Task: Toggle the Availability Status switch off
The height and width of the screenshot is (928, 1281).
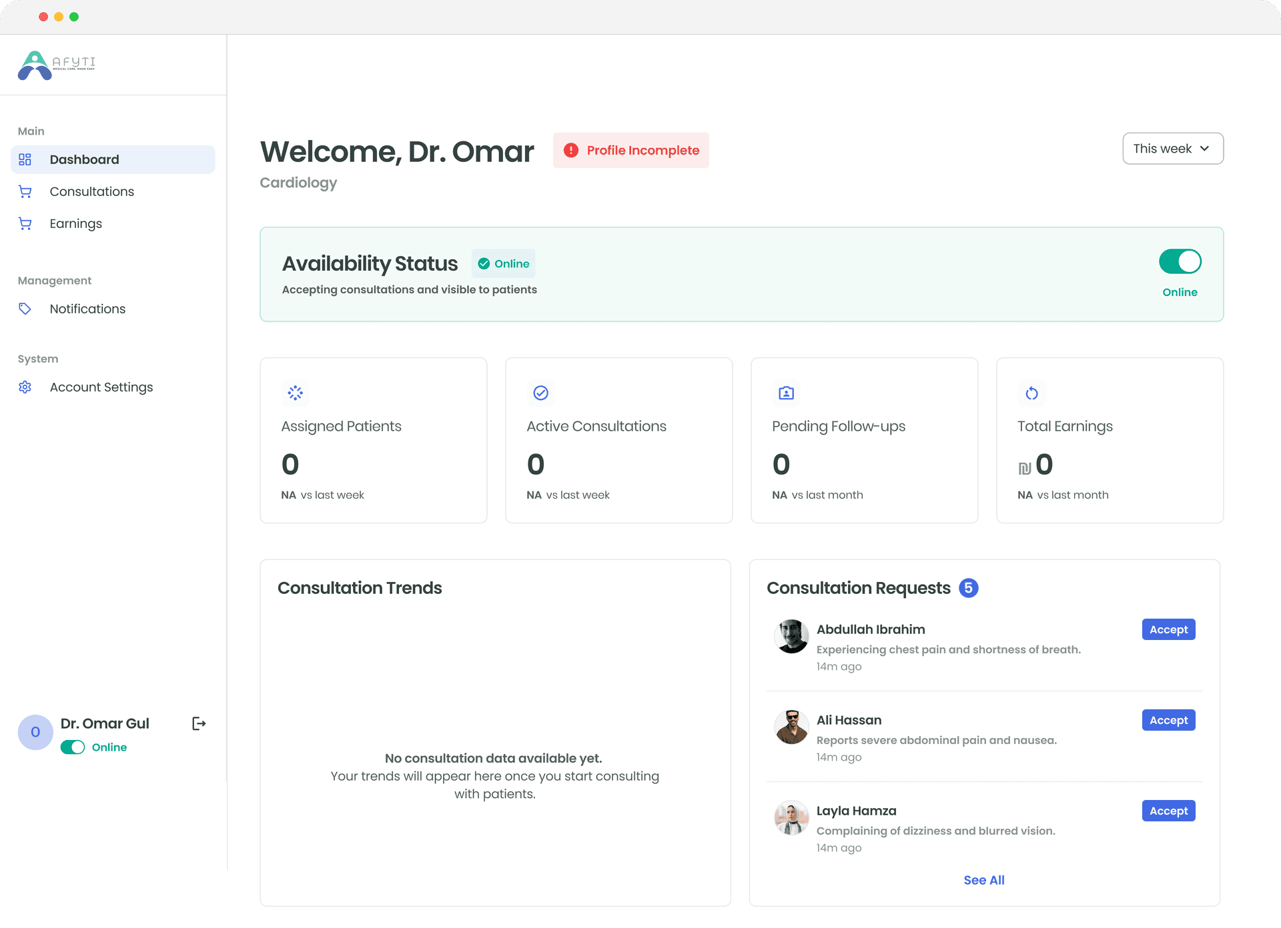Action: click(1180, 261)
